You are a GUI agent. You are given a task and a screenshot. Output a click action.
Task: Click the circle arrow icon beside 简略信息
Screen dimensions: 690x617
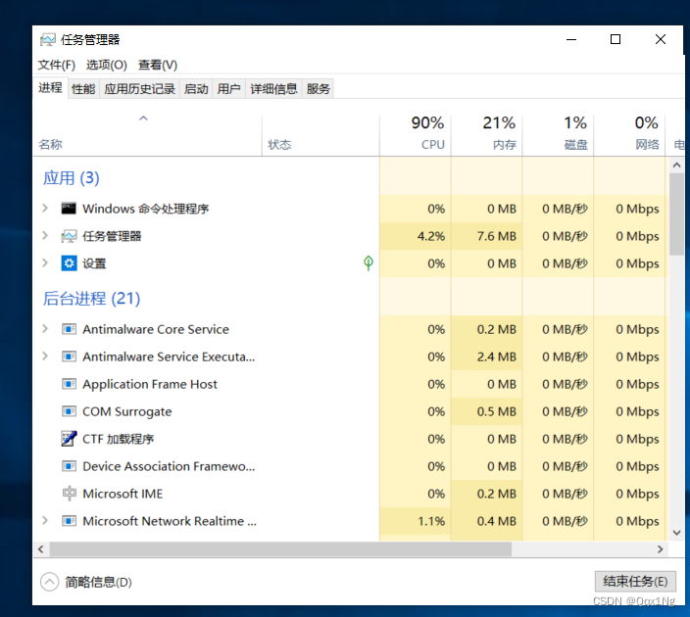49,582
